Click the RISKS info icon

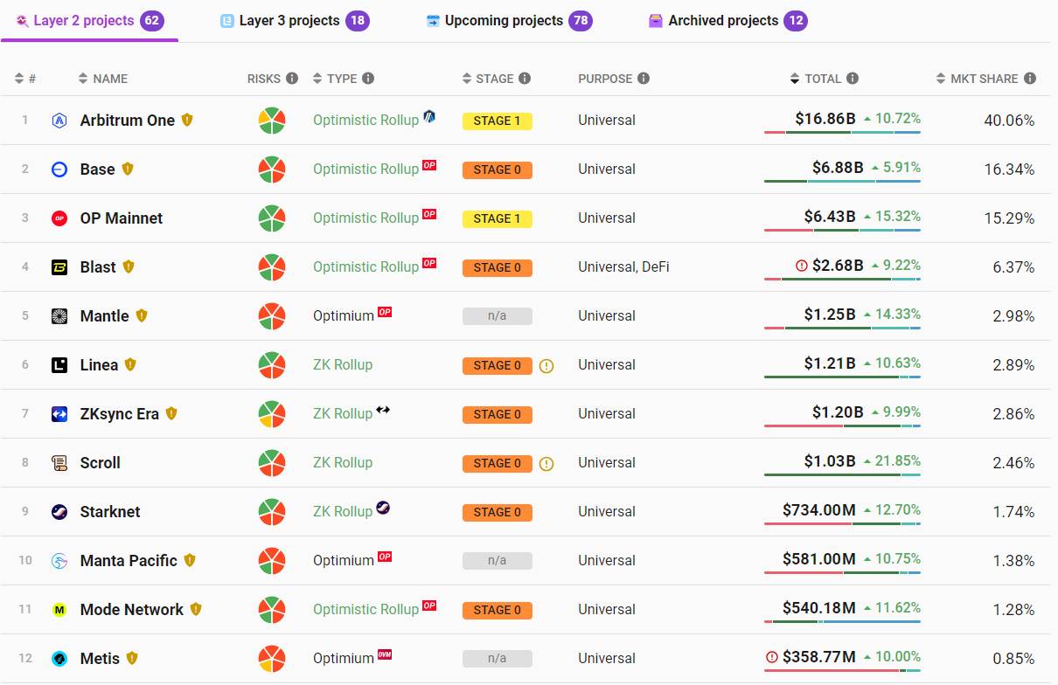coord(292,79)
